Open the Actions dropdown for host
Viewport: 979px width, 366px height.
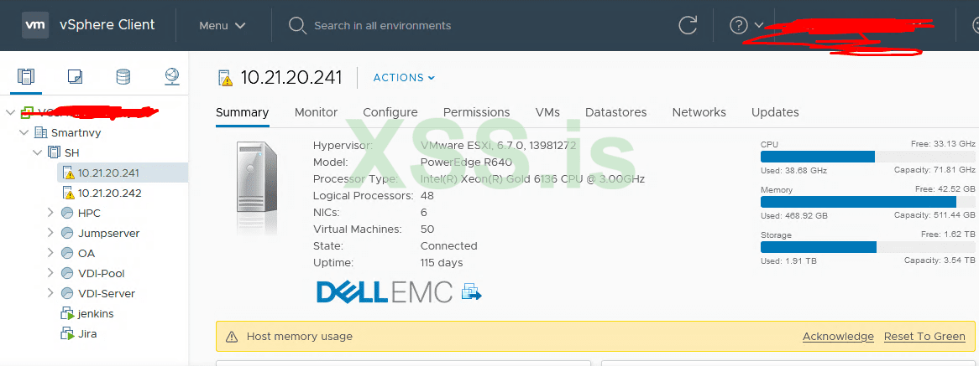click(404, 78)
